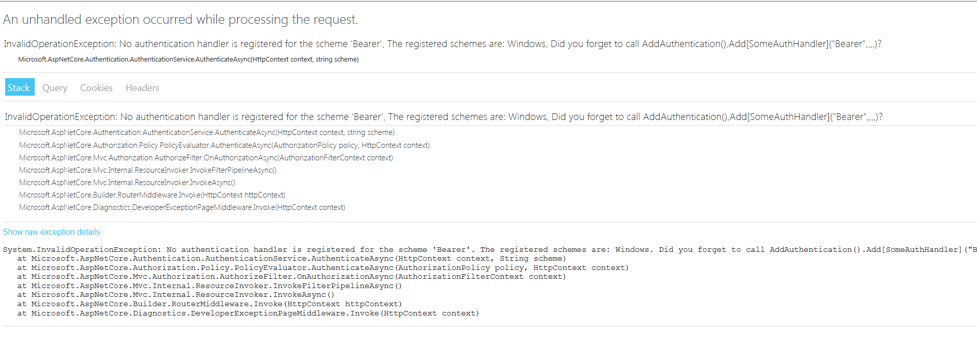Expand ResourceInvoker.InvokeAsync() stack frame

point(127,183)
